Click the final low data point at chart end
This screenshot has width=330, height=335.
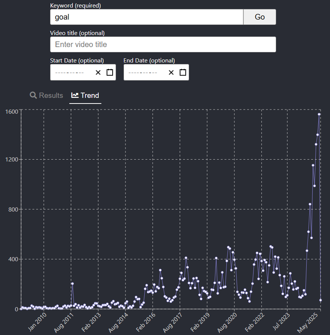click(x=321, y=300)
